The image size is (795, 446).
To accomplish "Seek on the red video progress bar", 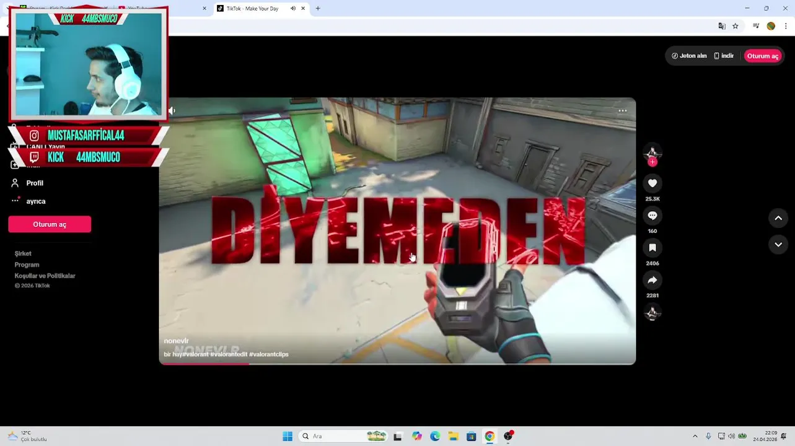I will pos(397,364).
